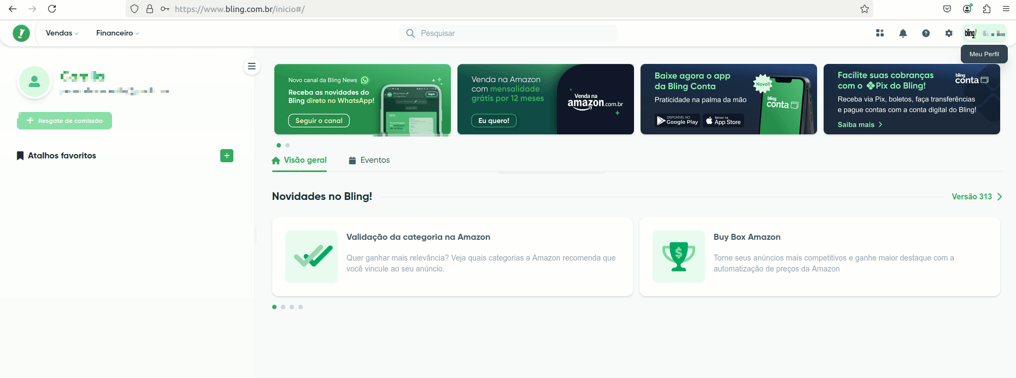
Task: Click the Versão 313 chevron arrow
Action: point(1000,197)
